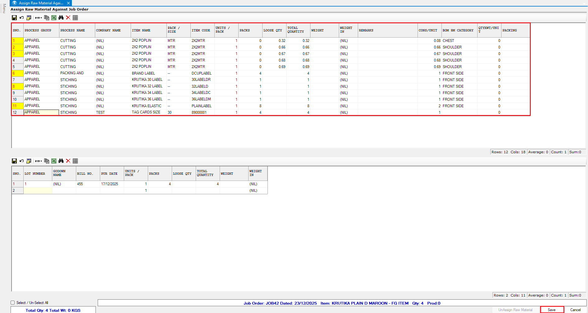Click grid layout icon in lot grid toolbar
Viewport: 588px width, 313px height.
click(x=75, y=161)
